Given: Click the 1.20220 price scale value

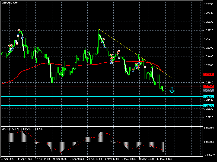Looking at the screenshot, I should (x=209, y=117).
